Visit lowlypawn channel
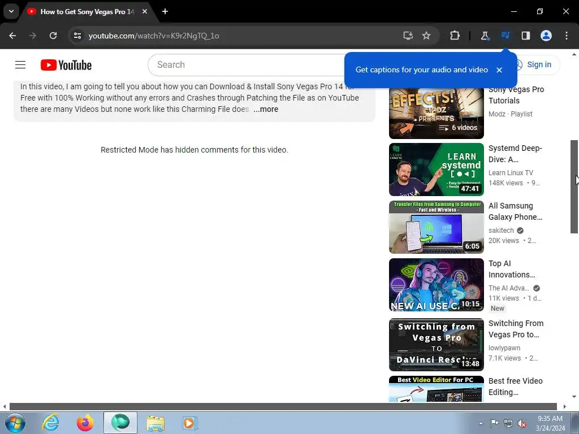This screenshot has height=434, width=579. [504, 348]
